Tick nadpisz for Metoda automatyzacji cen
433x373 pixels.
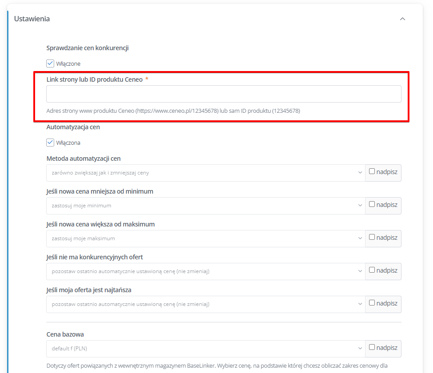point(372,171)
